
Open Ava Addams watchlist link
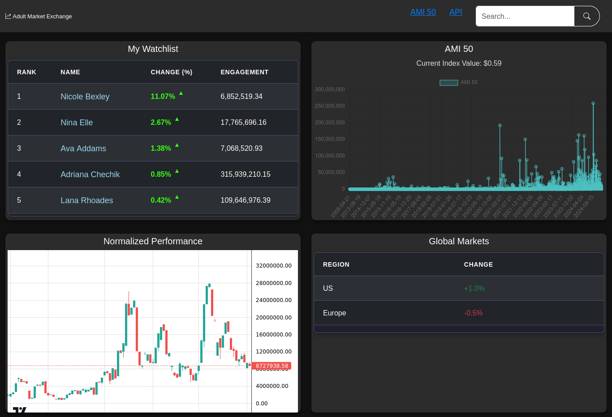point(83,149)
